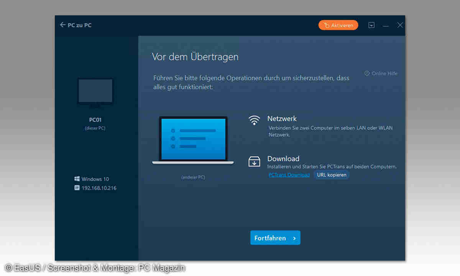Screen dimensions: 460x276
Task: Click the back arrow next to PC zu PC
Action: point(63,25)
